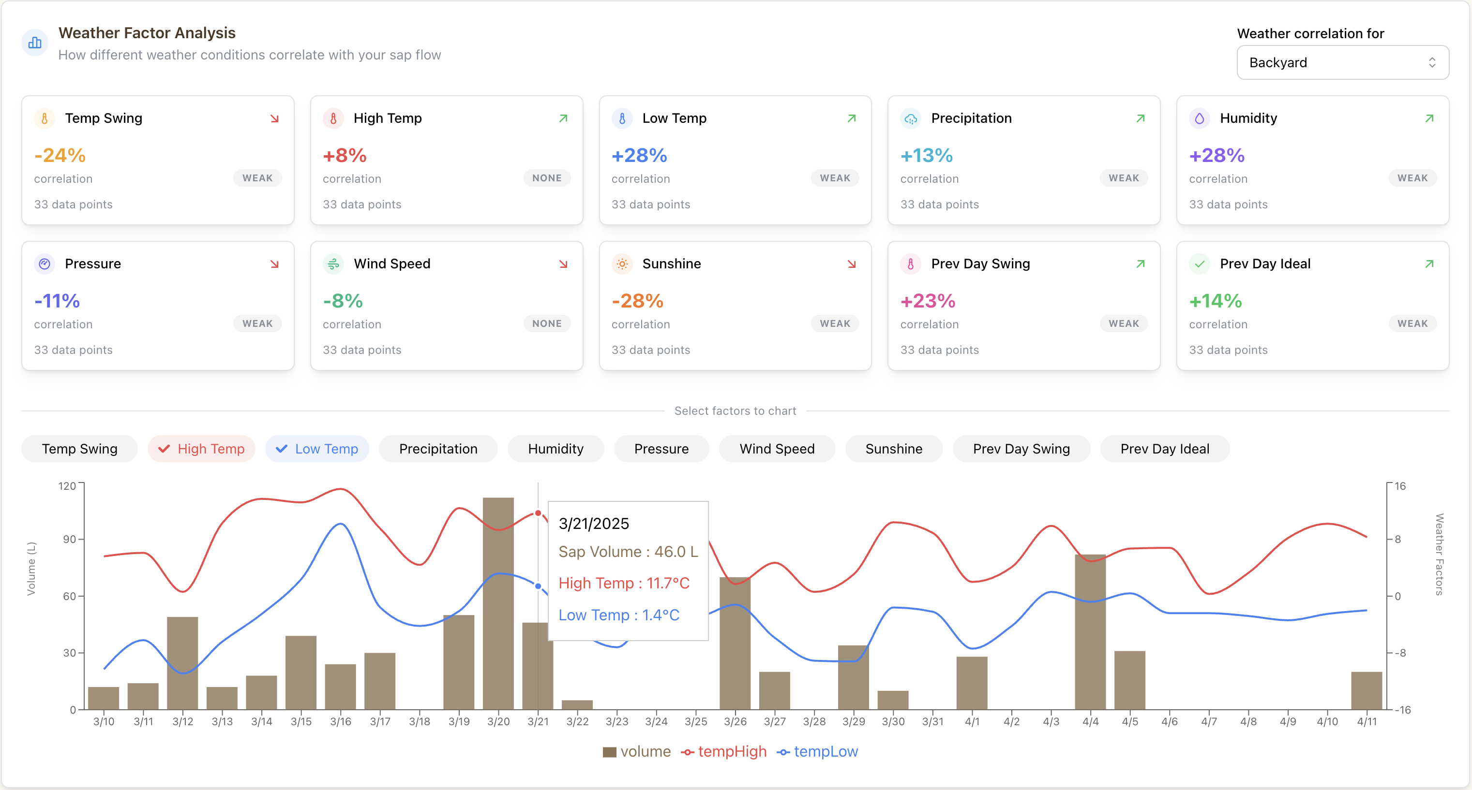
Task: Click the volume legend swatch
Action: pos(609,752)
